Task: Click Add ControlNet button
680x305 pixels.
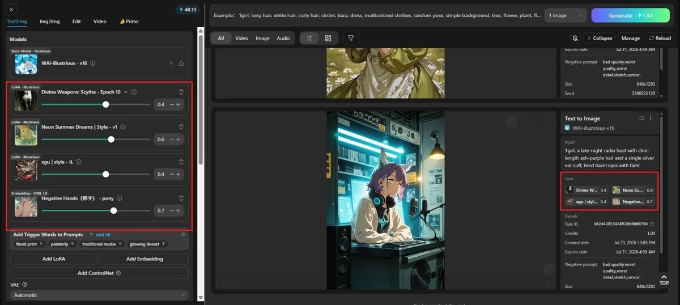Action: 99,273
